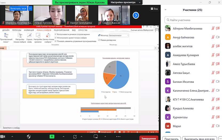Toggle the Режим докладчика checkbox
Image resolution: width=222 pixels, height=140 pixels.
tap(99, 40)
